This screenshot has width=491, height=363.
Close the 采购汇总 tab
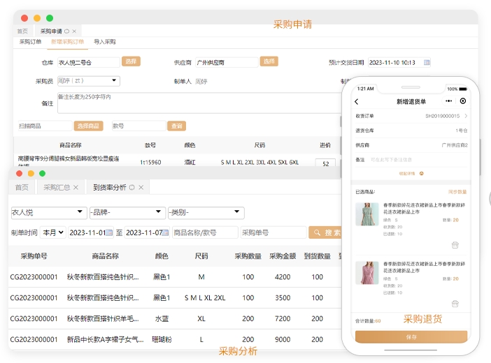click(x=76, y=187)
